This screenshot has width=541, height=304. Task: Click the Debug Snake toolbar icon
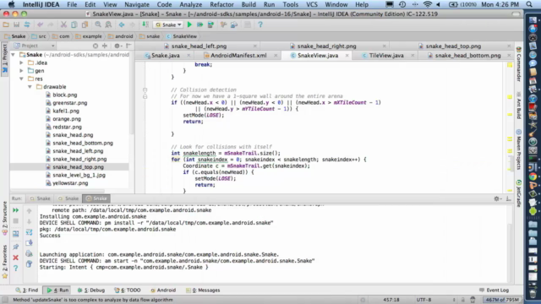(x=199, y=24)
